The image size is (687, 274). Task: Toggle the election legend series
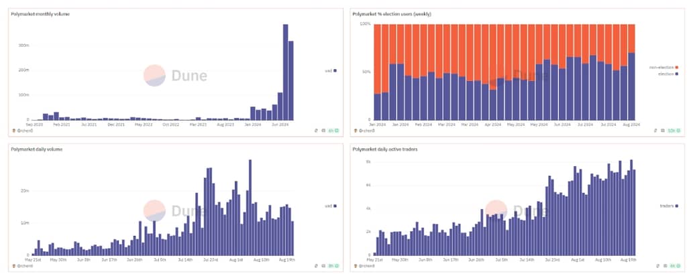pyautogui.click(x=669, y=74)
